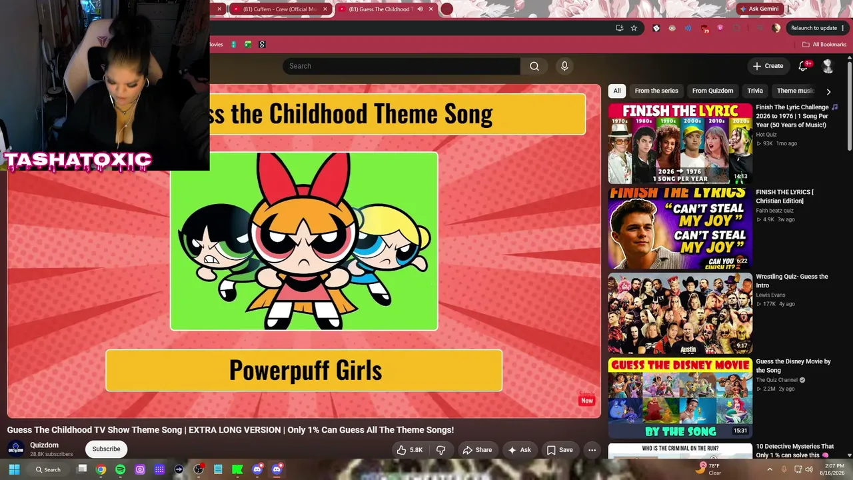
Task: Open the Chrome profile avatar
Action: click(x=776, y=28)
